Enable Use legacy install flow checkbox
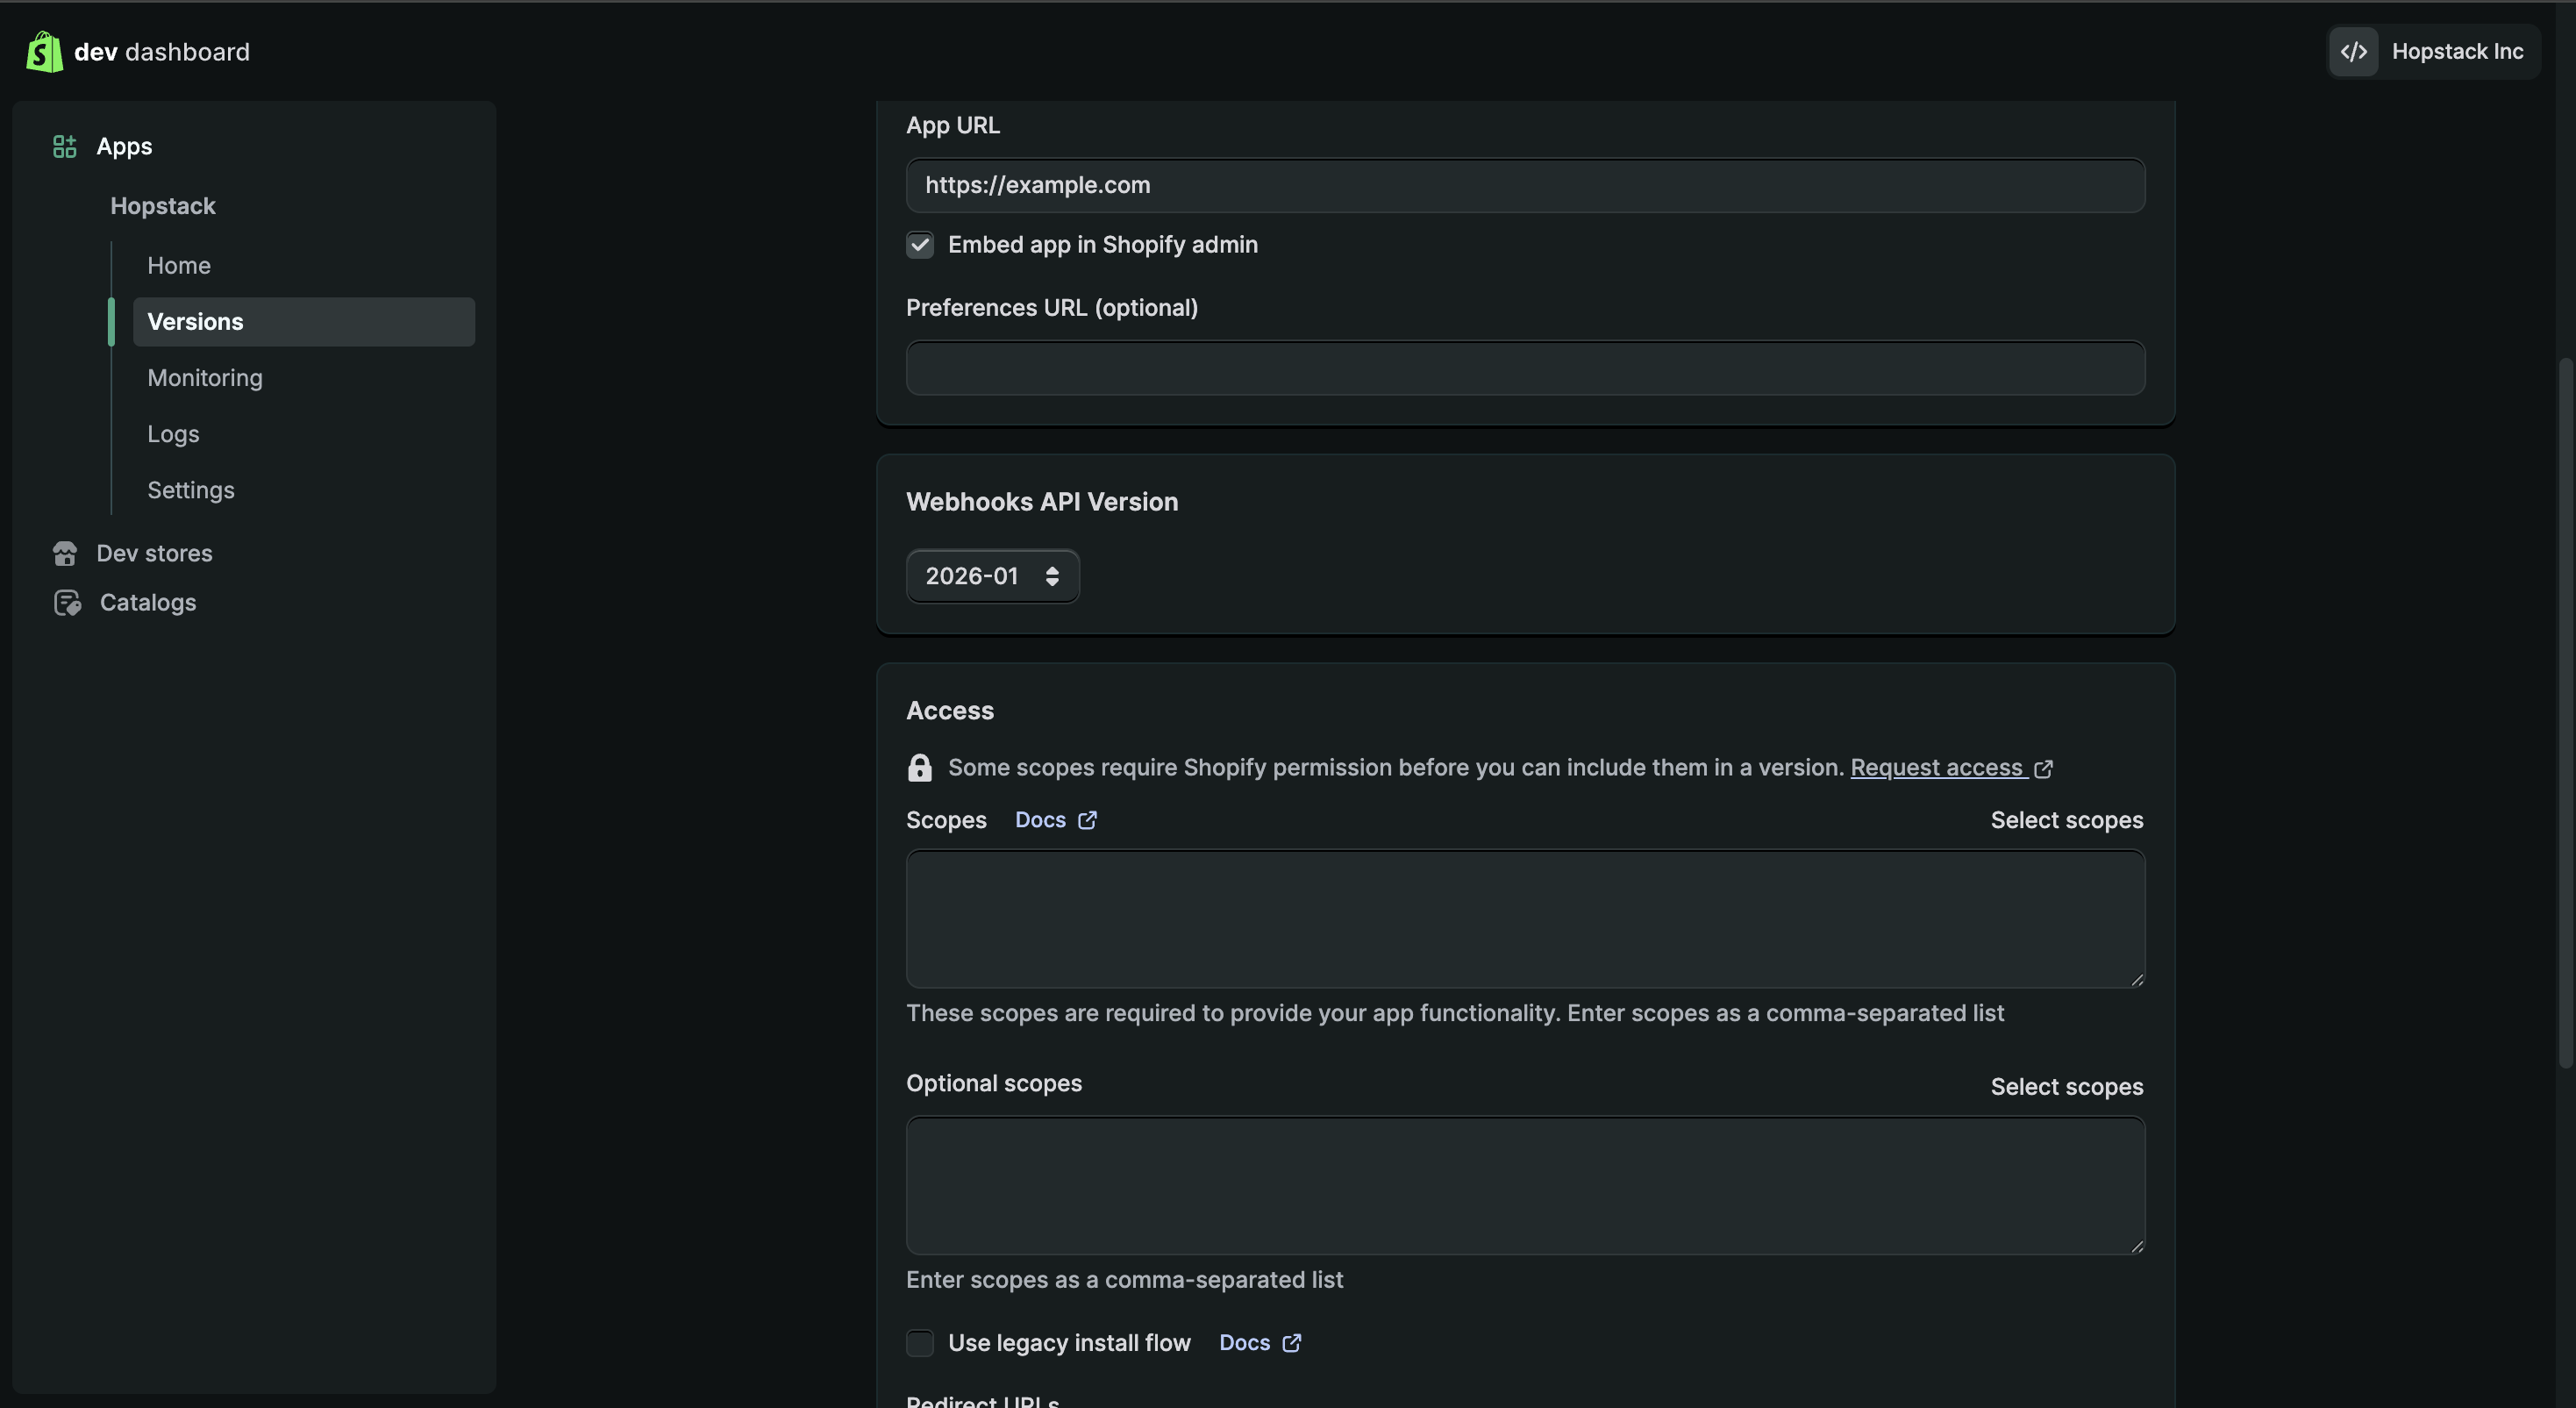Viewport: 2576px width, 1408px height. pos(919,1343)
